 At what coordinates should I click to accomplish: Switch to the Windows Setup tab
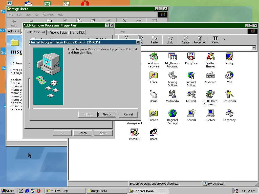point(57,33)
